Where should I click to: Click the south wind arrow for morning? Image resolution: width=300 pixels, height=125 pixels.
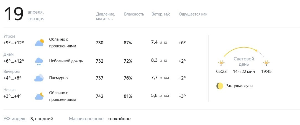tap(161, 43)
